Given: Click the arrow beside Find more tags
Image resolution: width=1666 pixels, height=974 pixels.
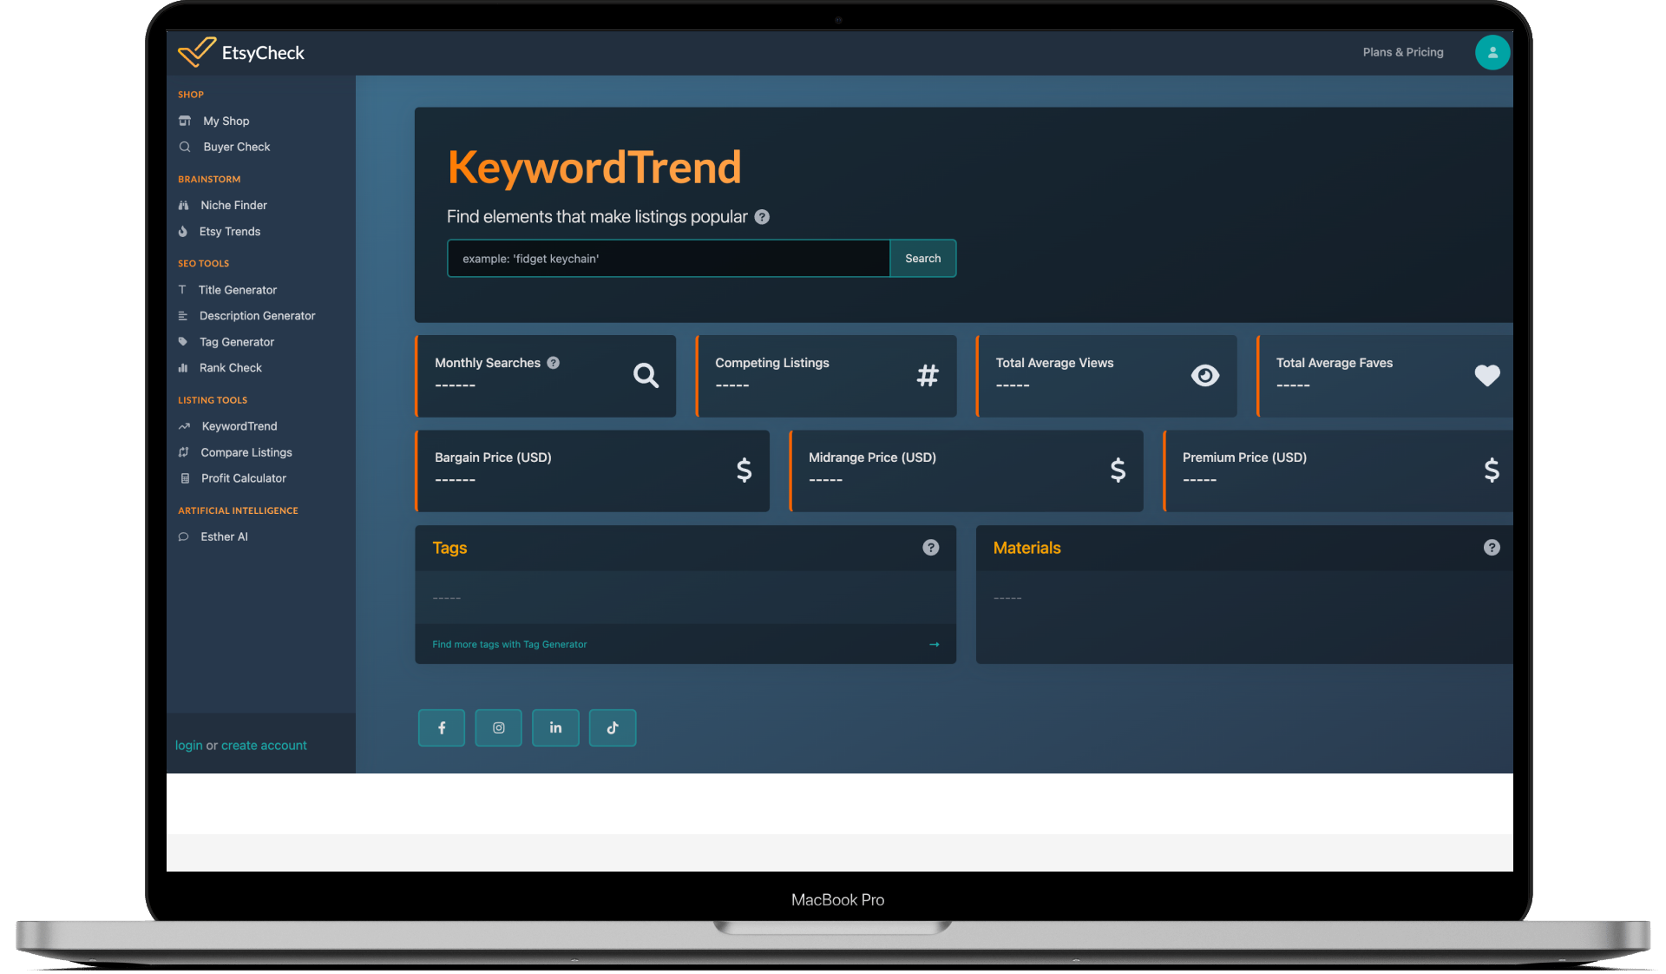Looking at the screenshot, I should pos(935,644).
